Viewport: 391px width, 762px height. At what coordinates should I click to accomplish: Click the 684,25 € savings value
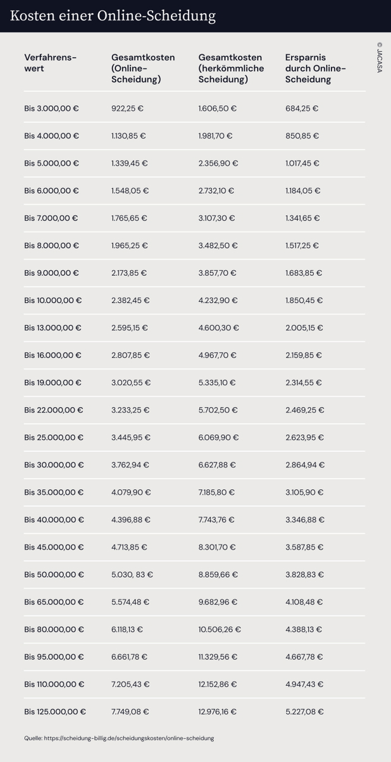tap(302, 108)
